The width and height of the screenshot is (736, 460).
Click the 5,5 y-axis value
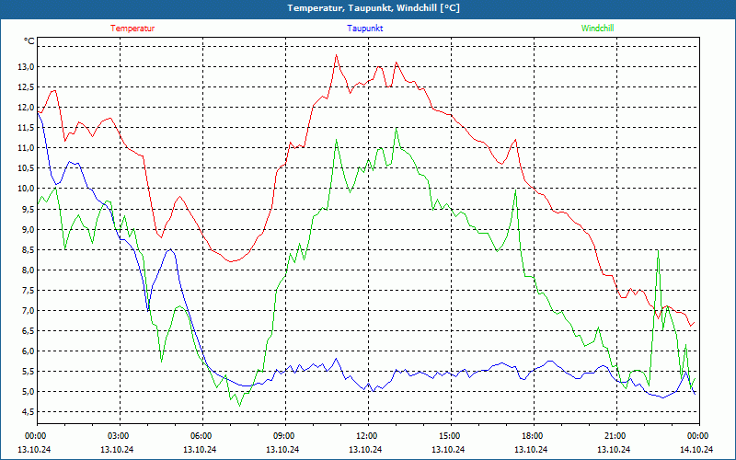(28, 372)
